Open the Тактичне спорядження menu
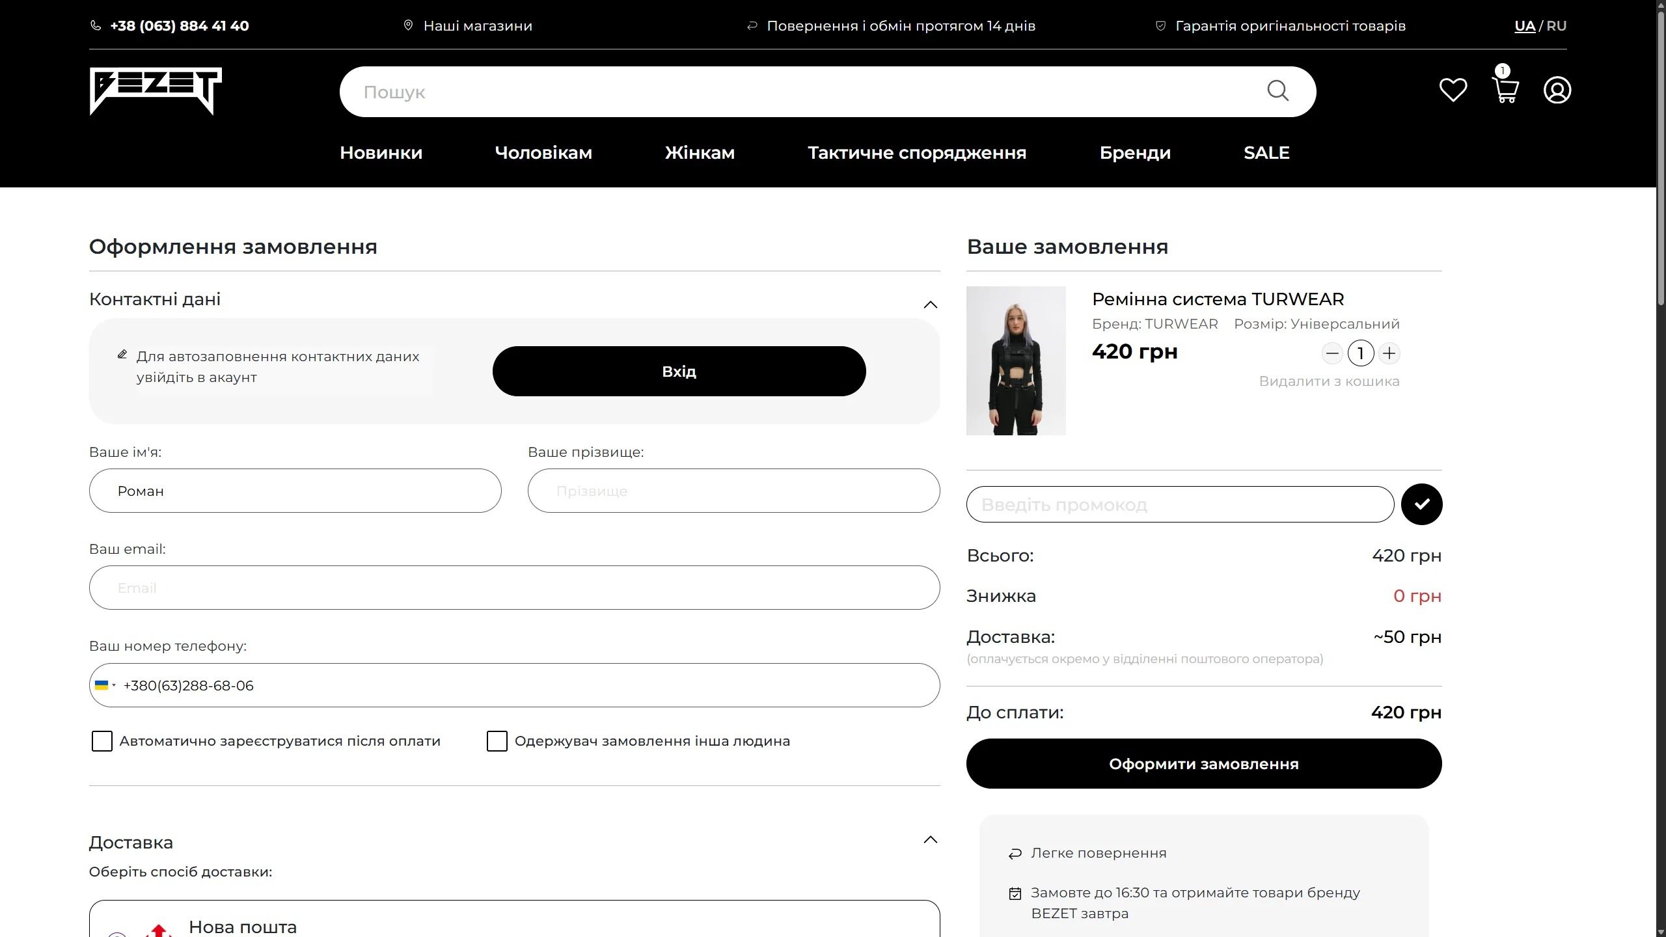 click(x=916, y=153)
